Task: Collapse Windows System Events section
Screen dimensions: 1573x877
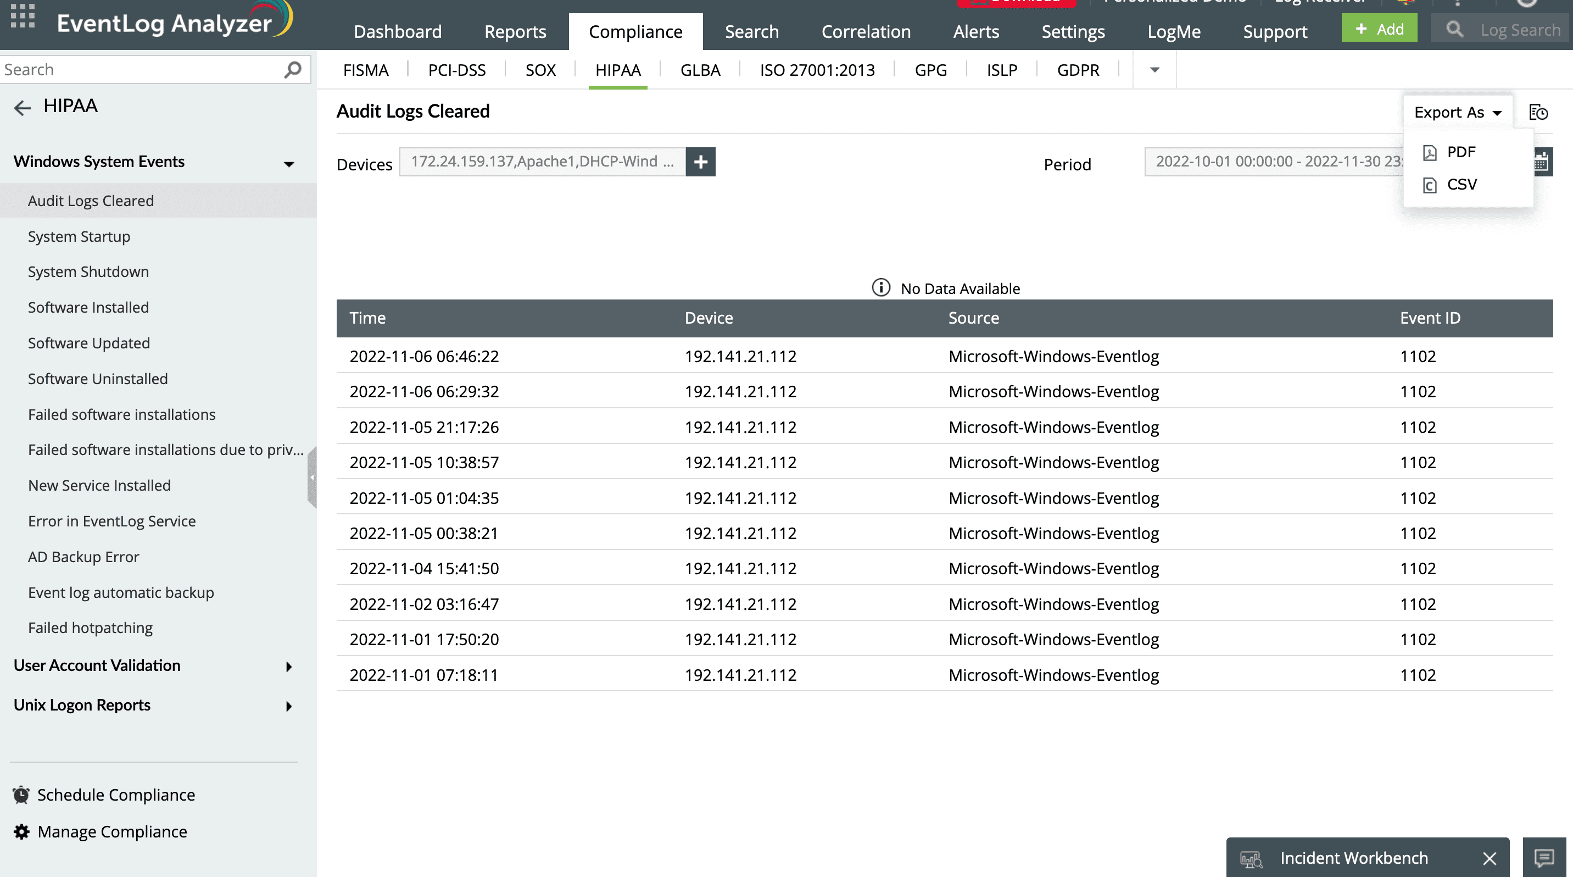Action: pos(289,163)
